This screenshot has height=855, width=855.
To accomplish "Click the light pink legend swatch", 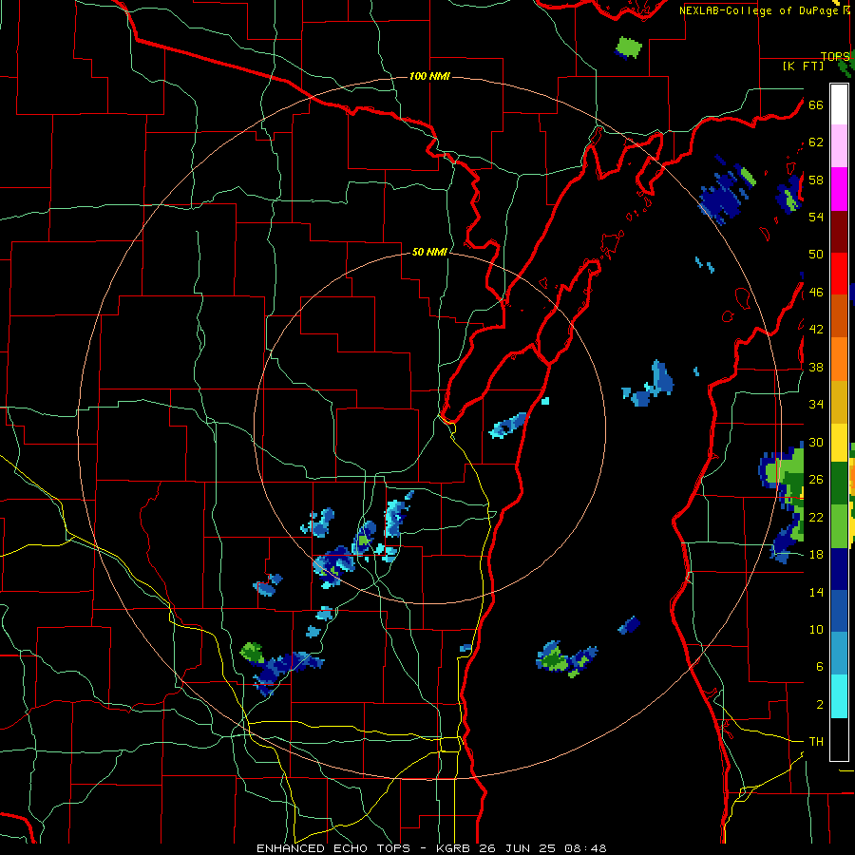I will (x=839, y=145).
